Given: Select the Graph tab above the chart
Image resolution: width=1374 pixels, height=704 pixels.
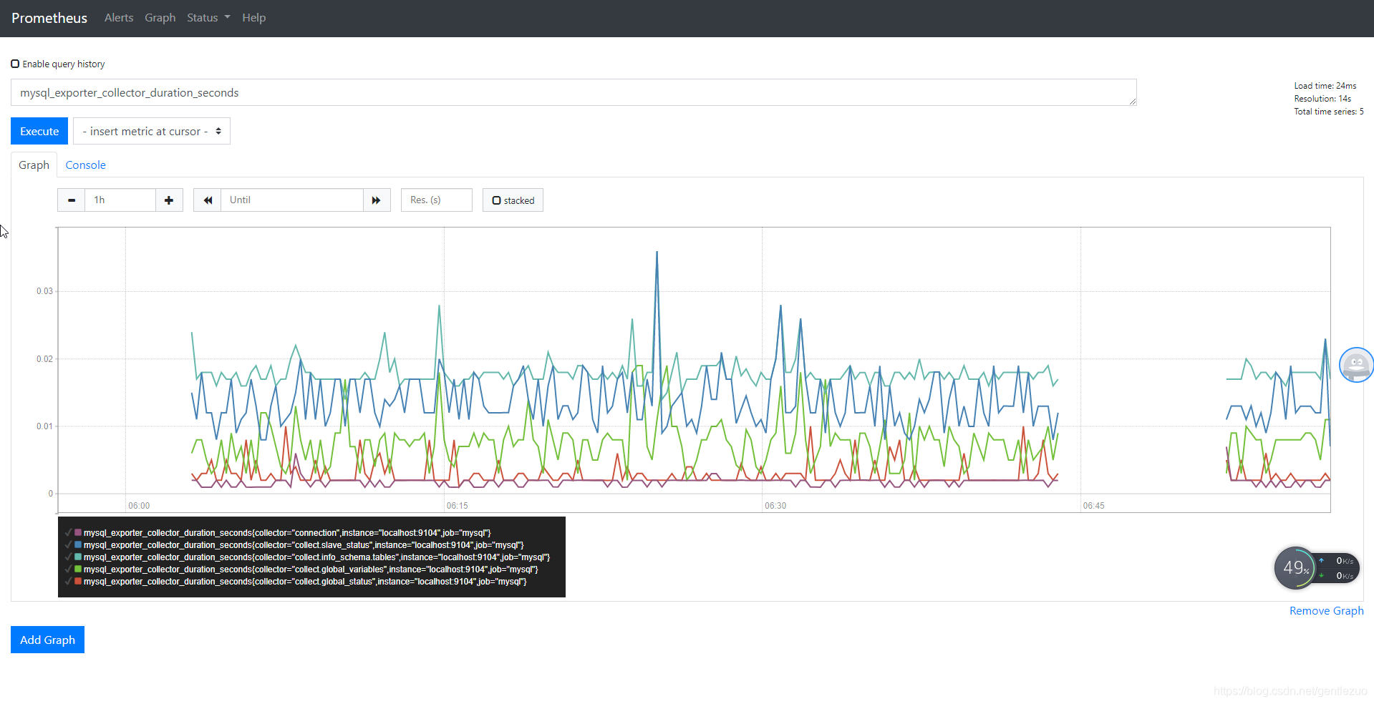Looking at the screenshot, I should click(x=34, y=165).
